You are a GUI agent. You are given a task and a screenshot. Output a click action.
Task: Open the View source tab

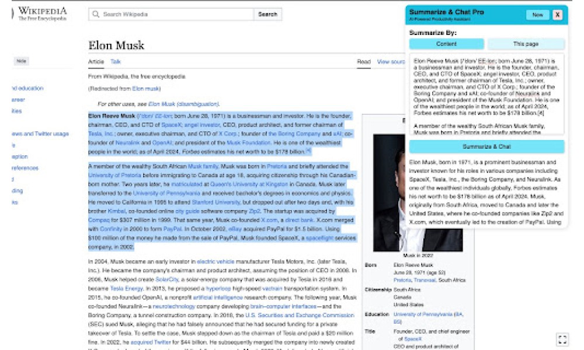pos(391,62)
